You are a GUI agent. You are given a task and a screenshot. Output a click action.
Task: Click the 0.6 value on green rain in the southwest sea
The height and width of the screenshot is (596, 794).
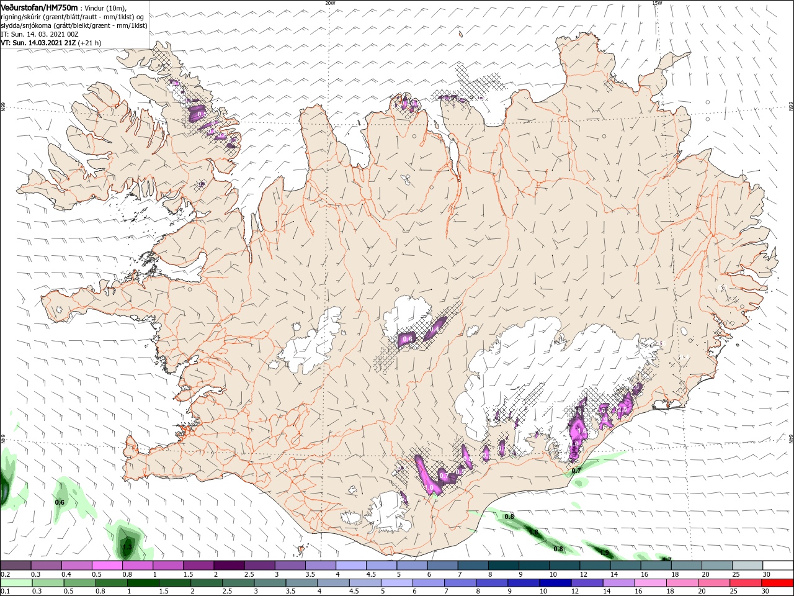point(60,502)
